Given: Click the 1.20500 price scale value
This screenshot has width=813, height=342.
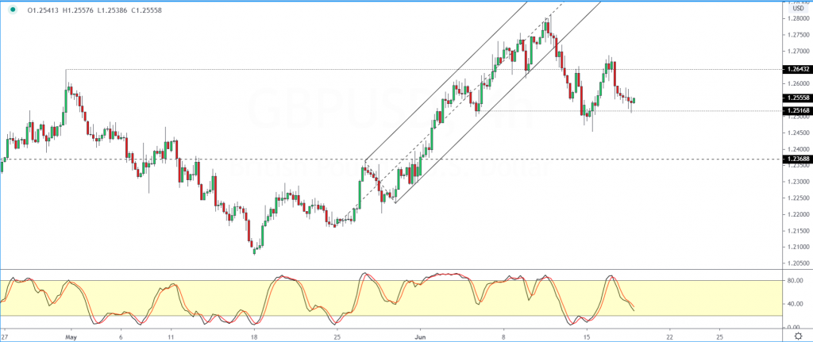Looking at the screenshot, I should [798, 263].
